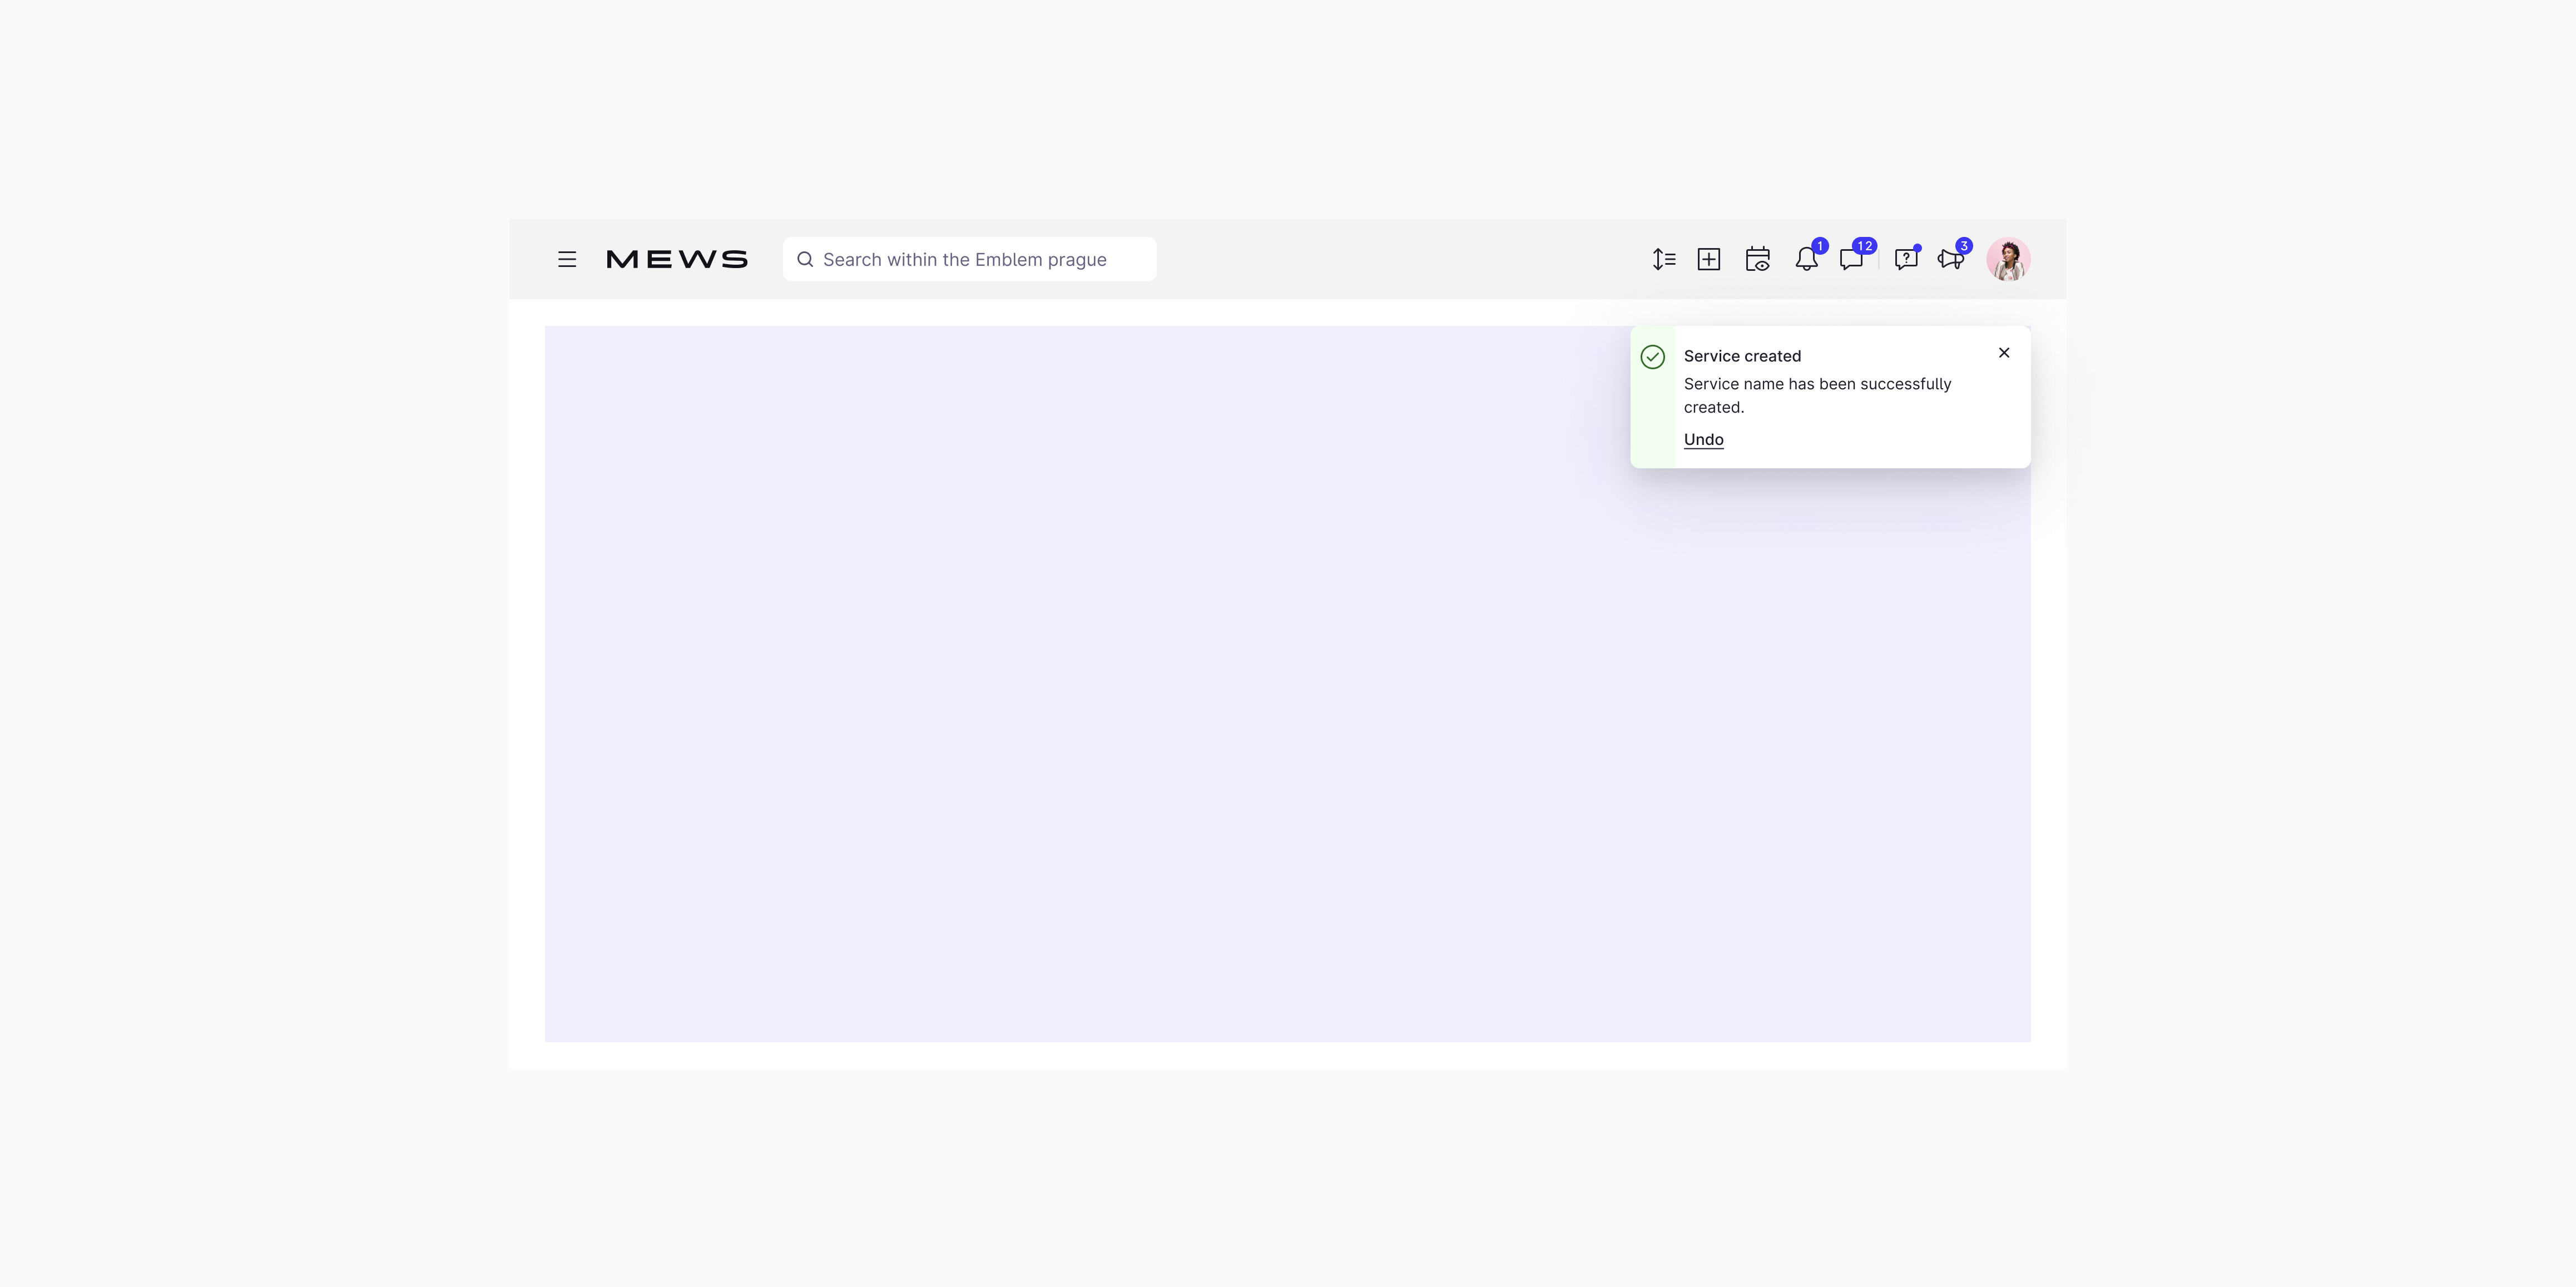Click the empty lavender content area
2576x1287 pixels.
coord(1100,700)
